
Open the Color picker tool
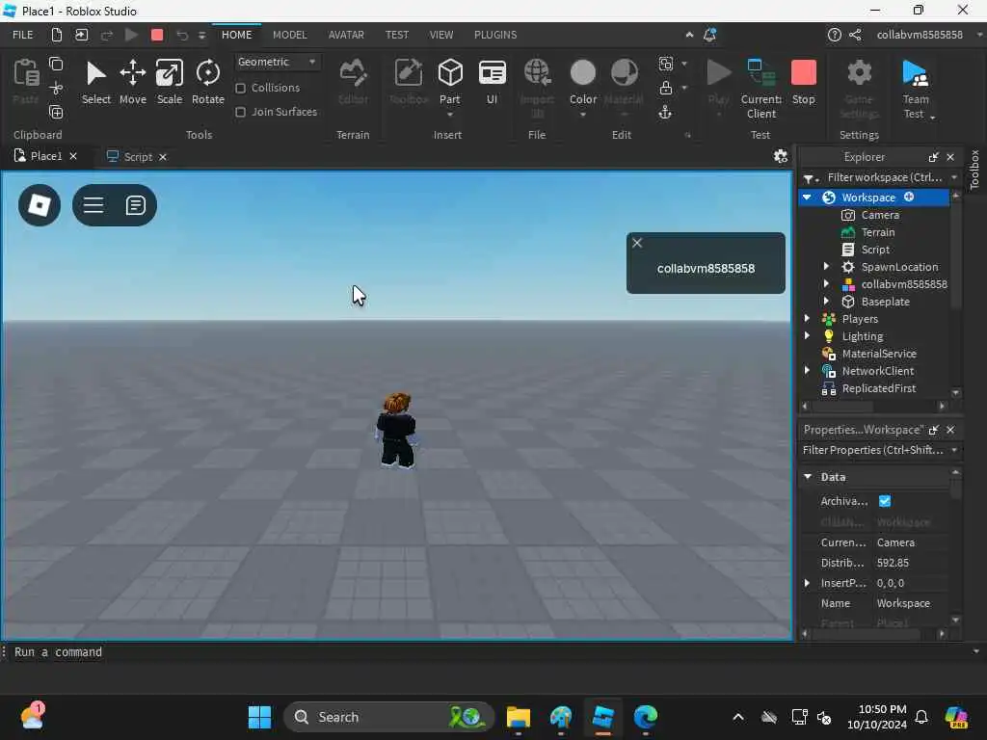point(583,83)
